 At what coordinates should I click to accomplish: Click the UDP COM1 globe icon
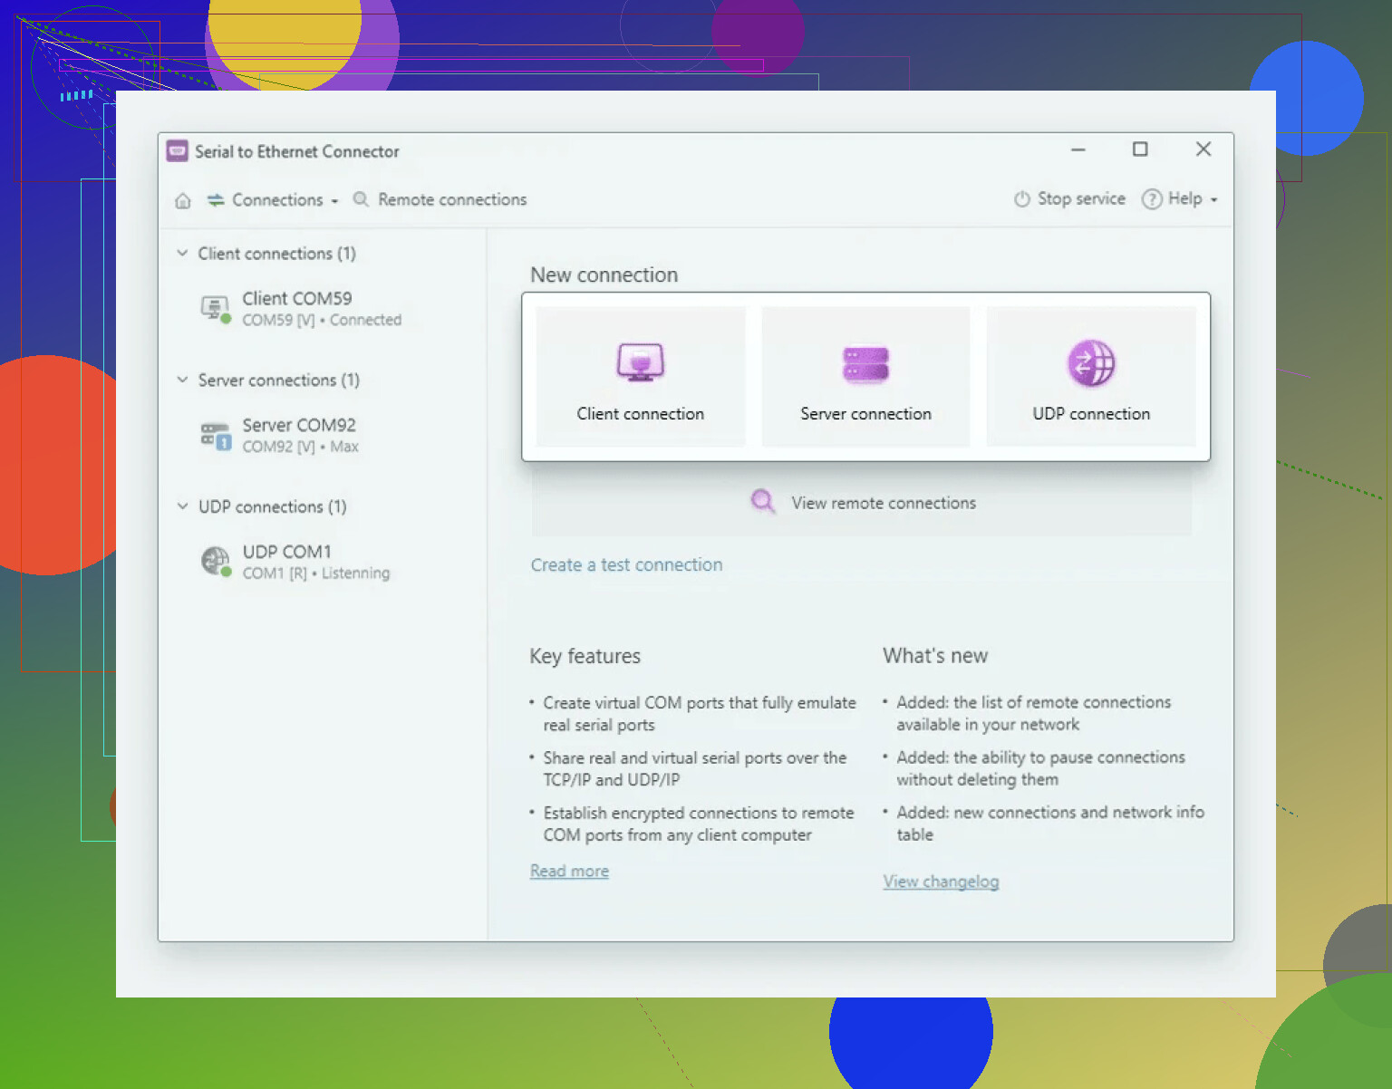[x=216, y=562]
